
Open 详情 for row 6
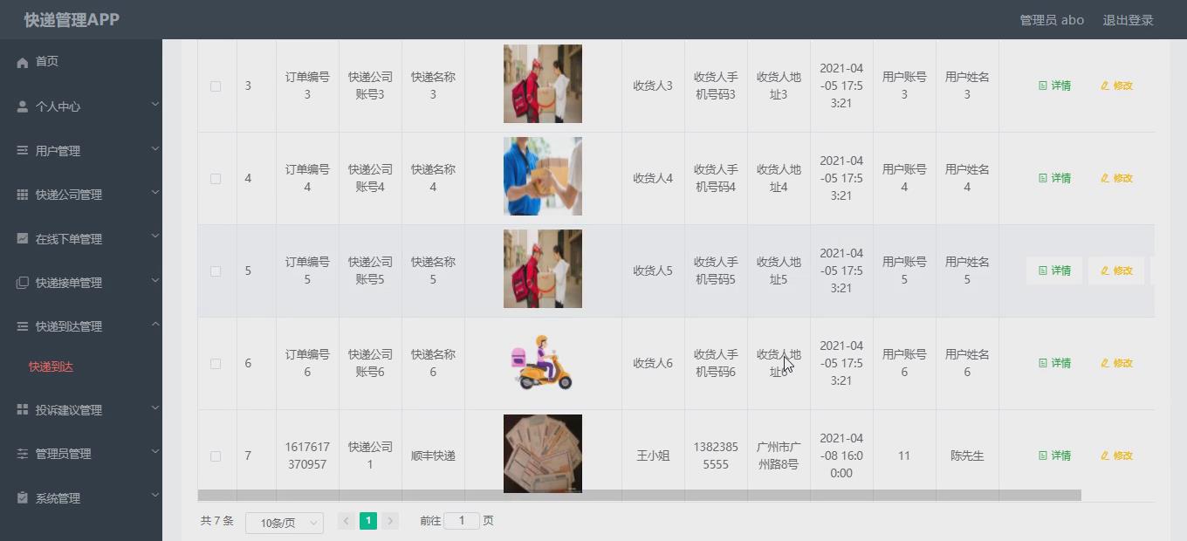1054,363
